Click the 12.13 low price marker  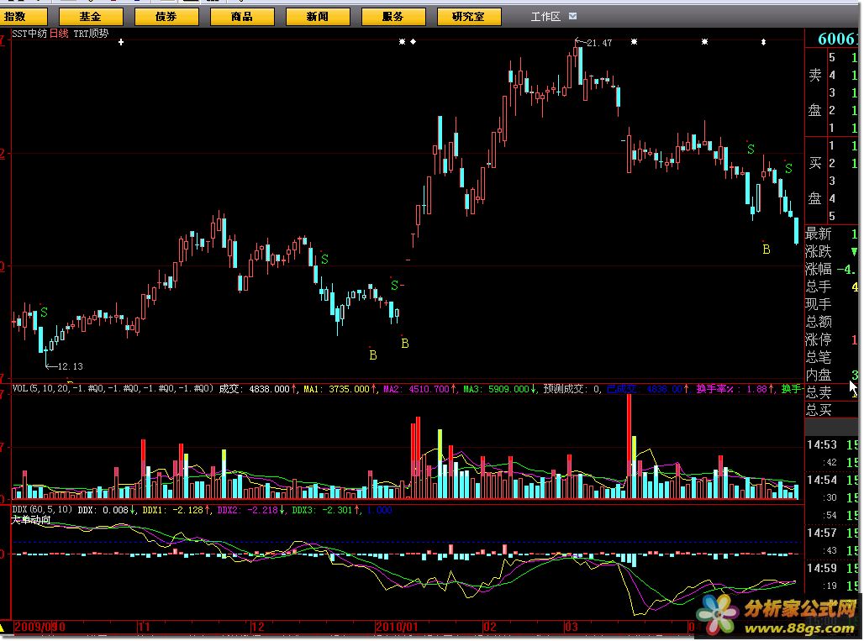point(70,366)
